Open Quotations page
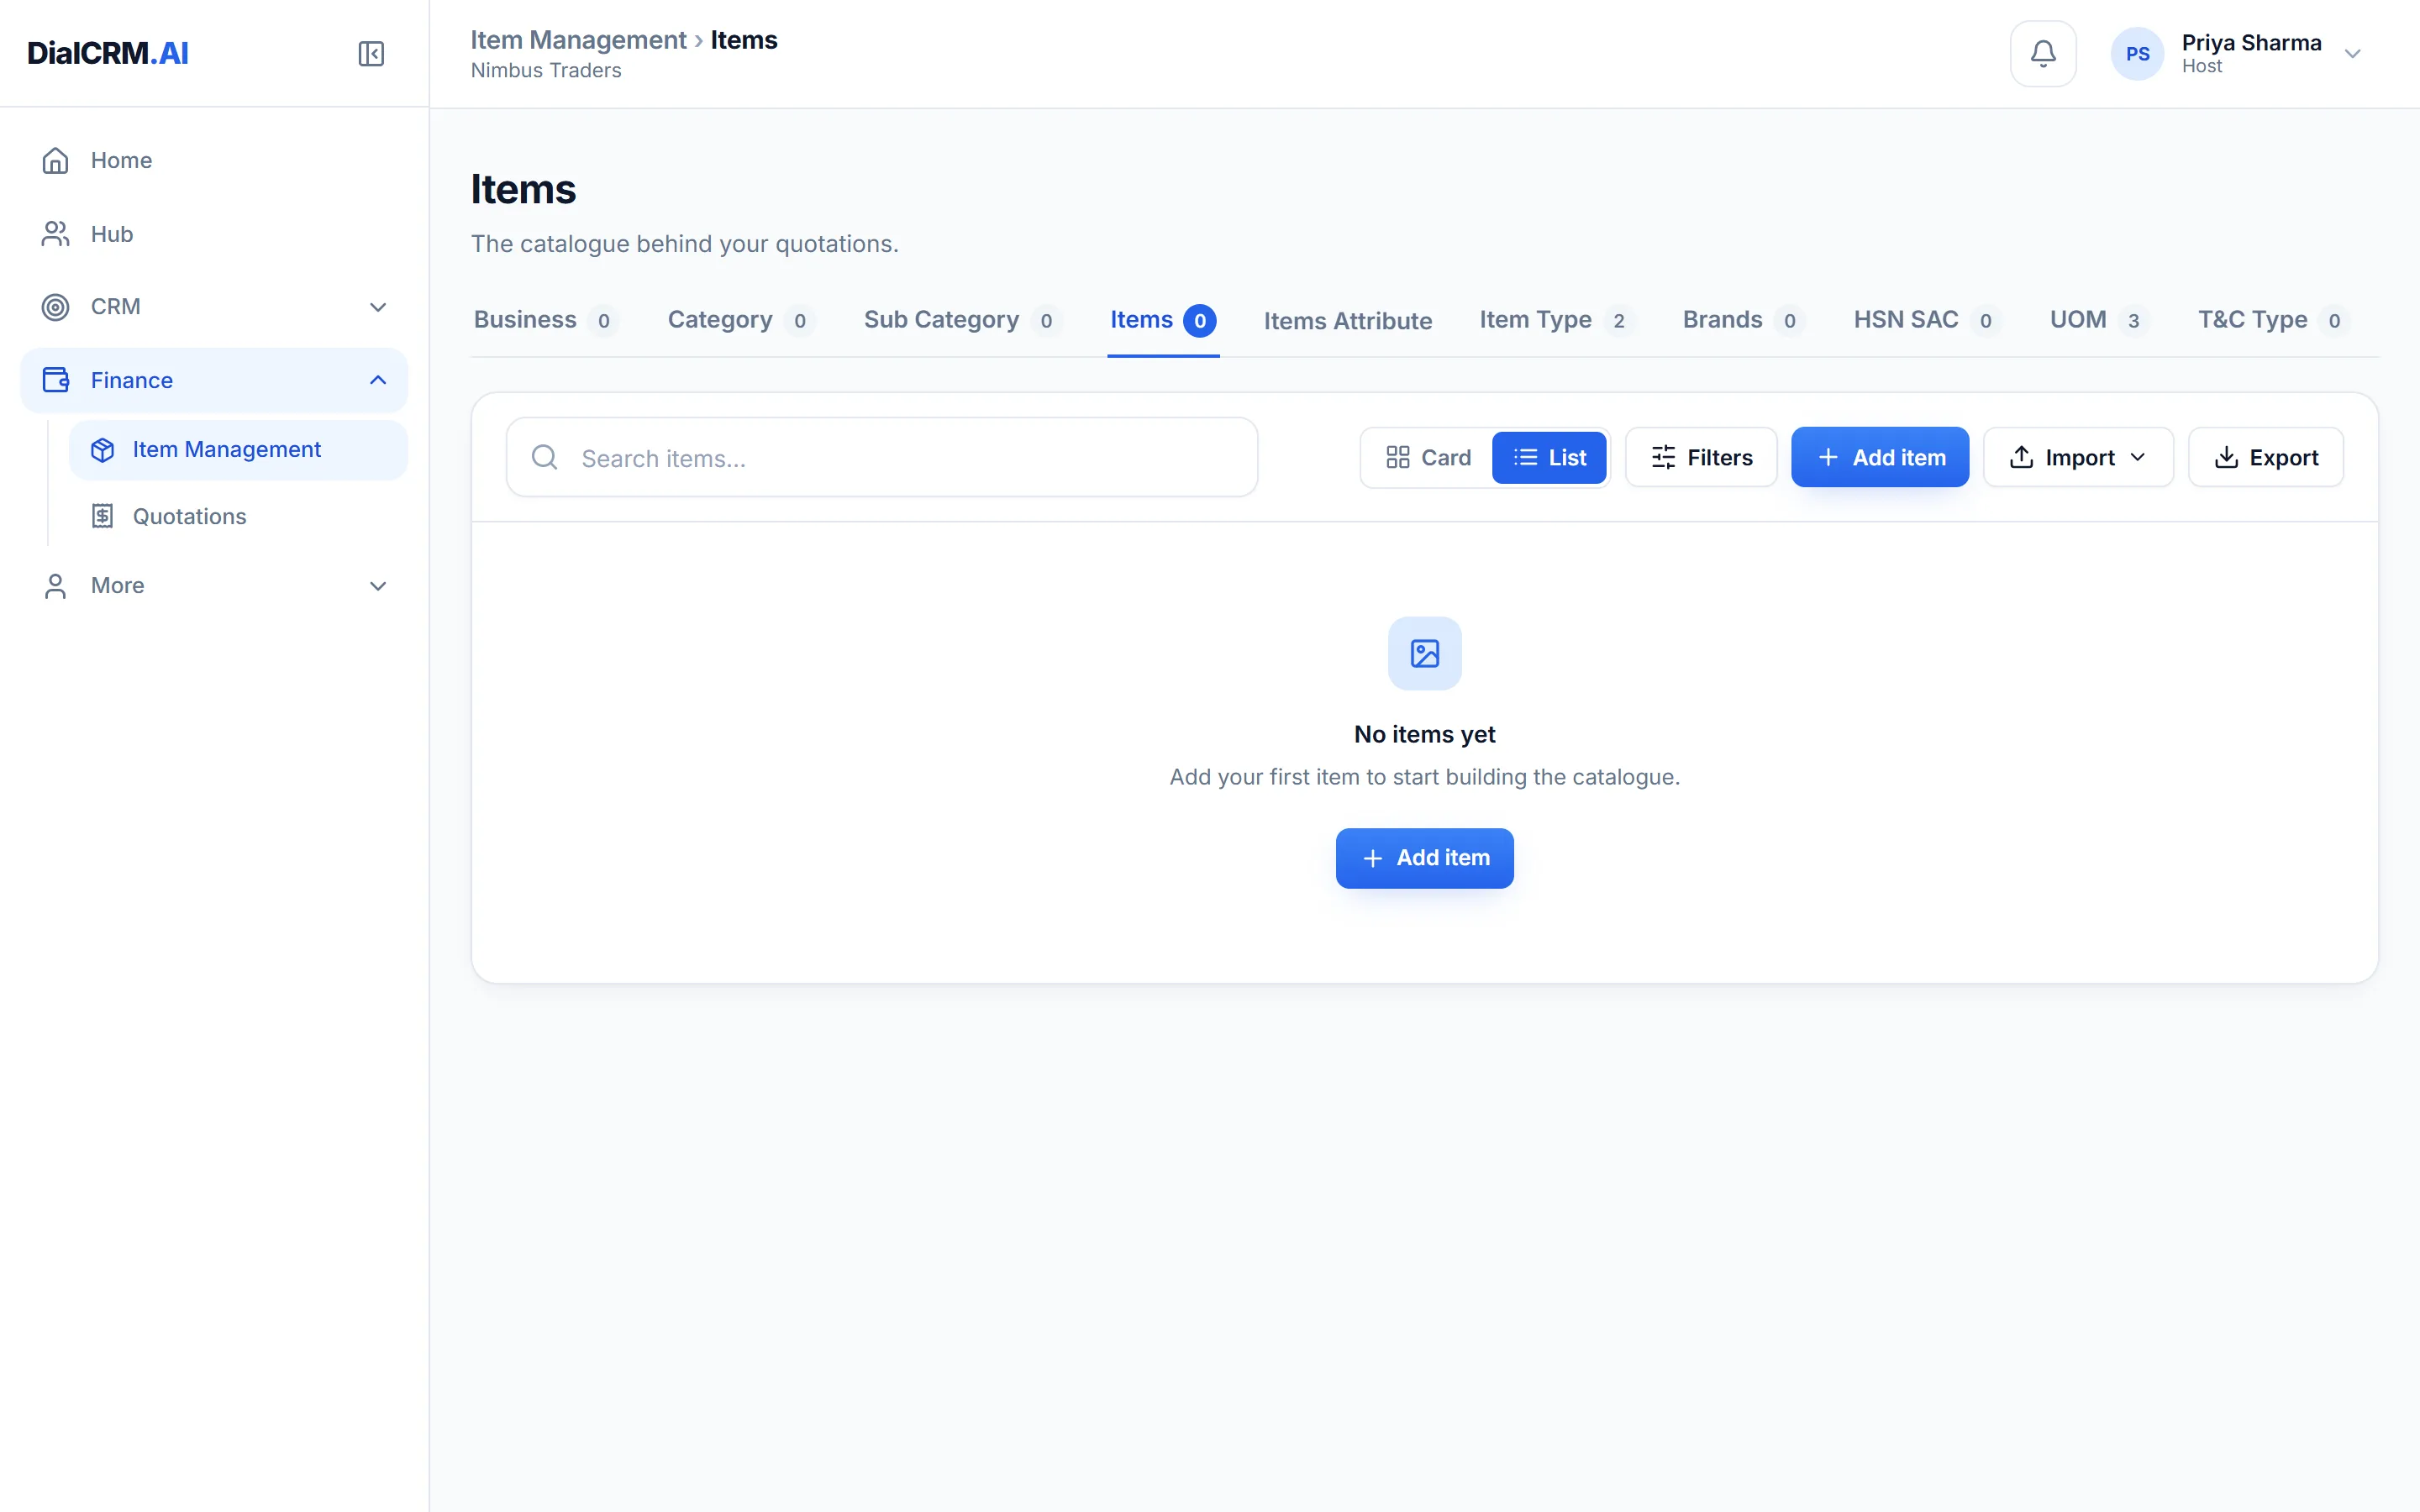Viewport: 2420px width, 1512px height. (x=238, y=516)
